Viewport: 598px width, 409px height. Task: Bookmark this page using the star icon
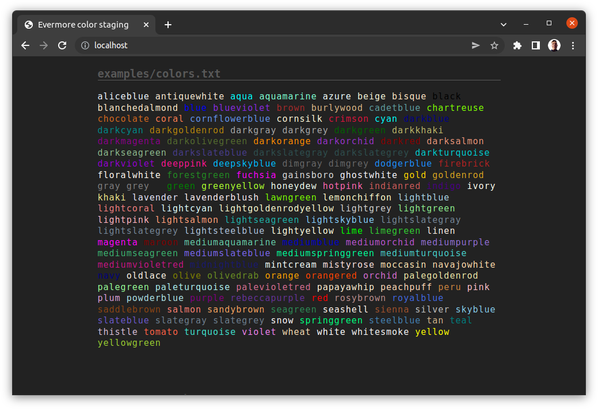(494, 45)
